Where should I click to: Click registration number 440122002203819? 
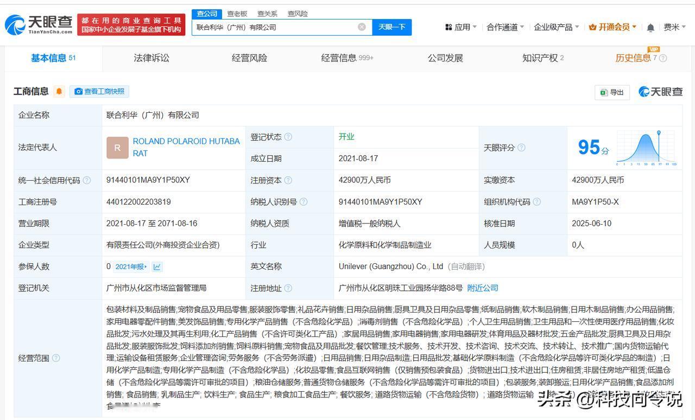(x=138, y=202)
